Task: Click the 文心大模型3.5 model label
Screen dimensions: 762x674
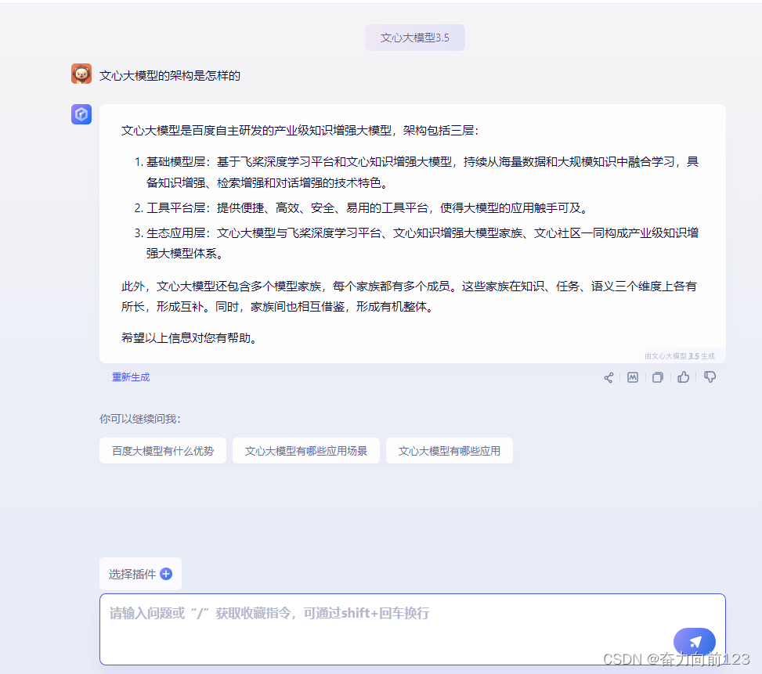Action: click(415, 38)
